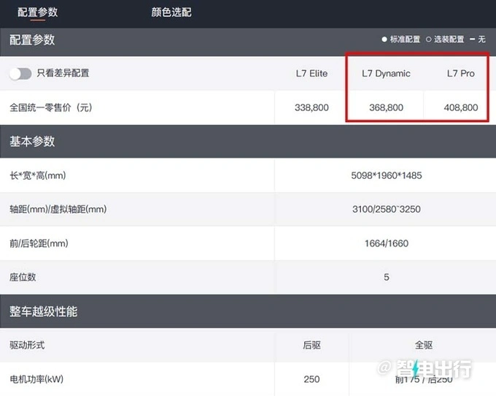This screenshot has height=396, width=496.
Task: Click the 驱动形式 后驱 cell
Action: point(311,345)
